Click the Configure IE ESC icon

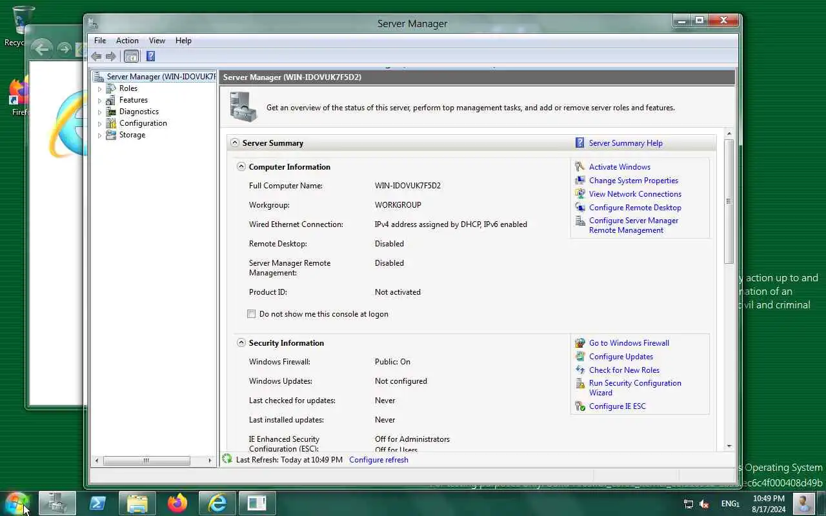579,406
